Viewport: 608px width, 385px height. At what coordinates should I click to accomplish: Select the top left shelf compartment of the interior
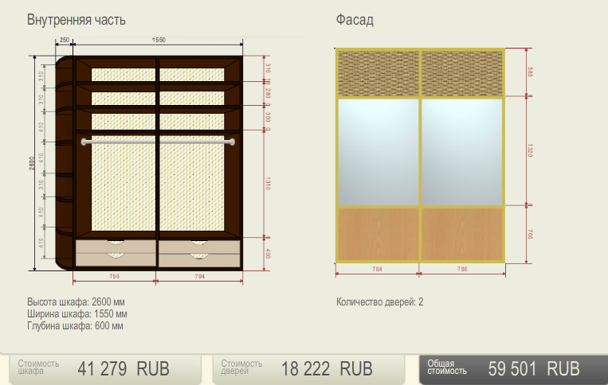[x=116, y=71]
